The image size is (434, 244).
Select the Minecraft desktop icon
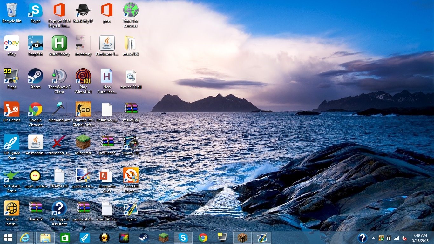(83, 145)
